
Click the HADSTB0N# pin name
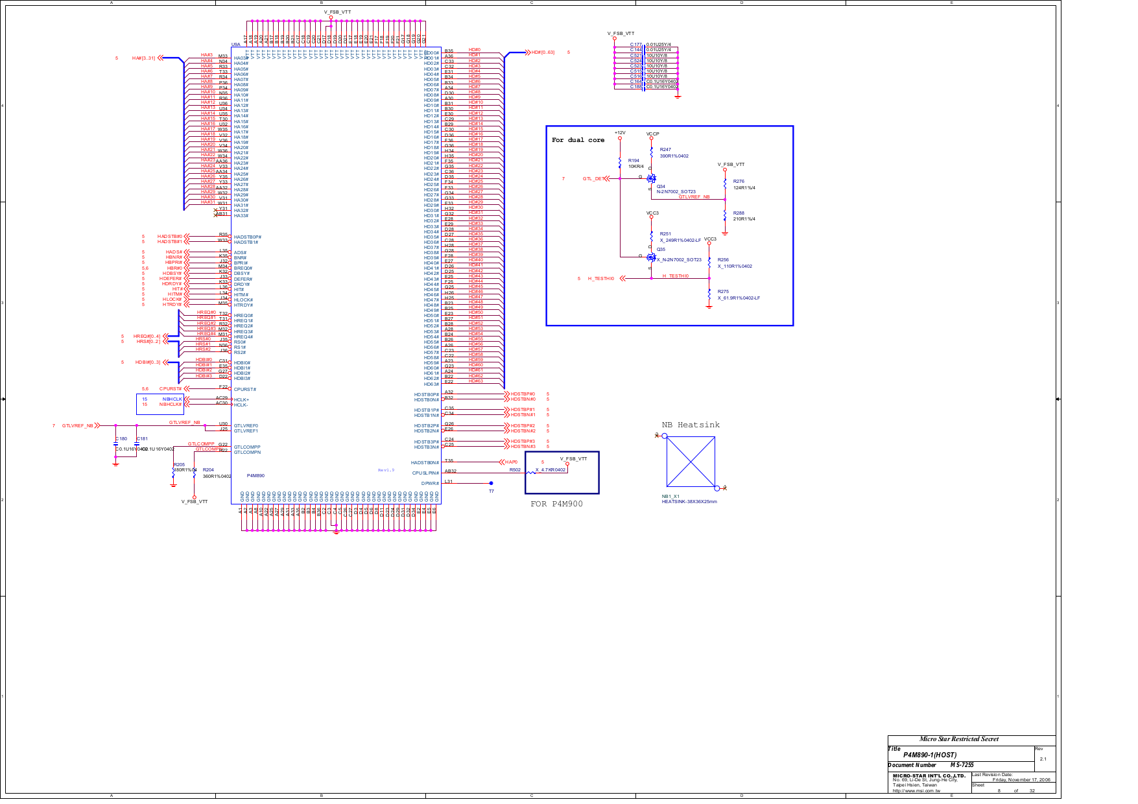(x=425, y=463)
